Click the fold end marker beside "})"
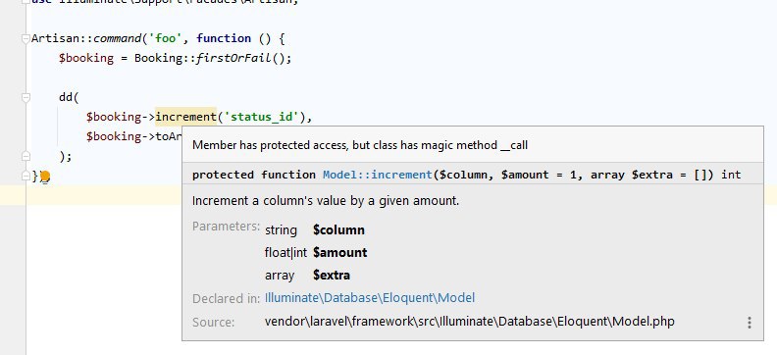Screen dimensions: 777x355 (26, 177)
